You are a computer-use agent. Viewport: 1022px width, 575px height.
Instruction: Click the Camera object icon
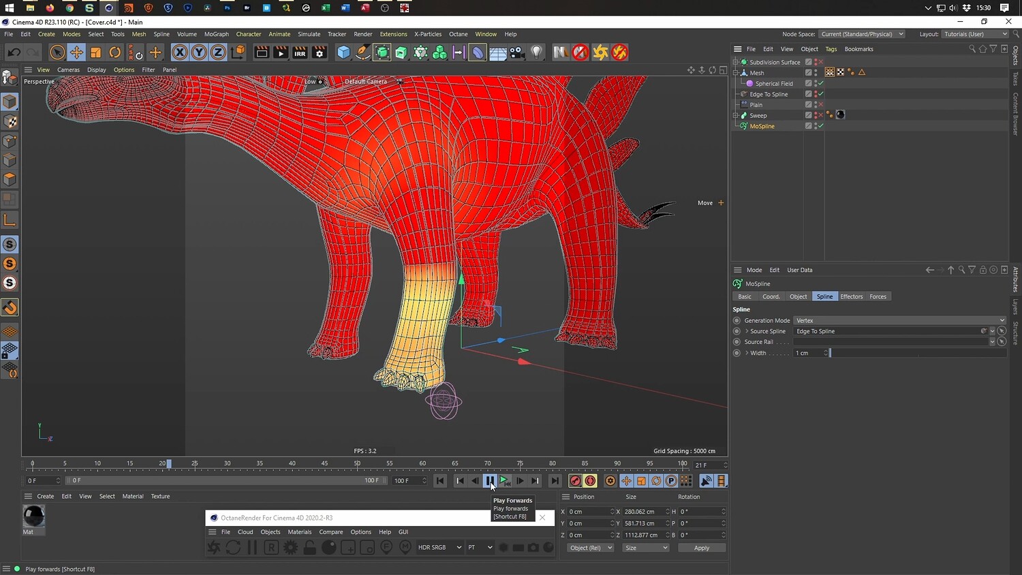pyautogui.click(x=517, y=52)
